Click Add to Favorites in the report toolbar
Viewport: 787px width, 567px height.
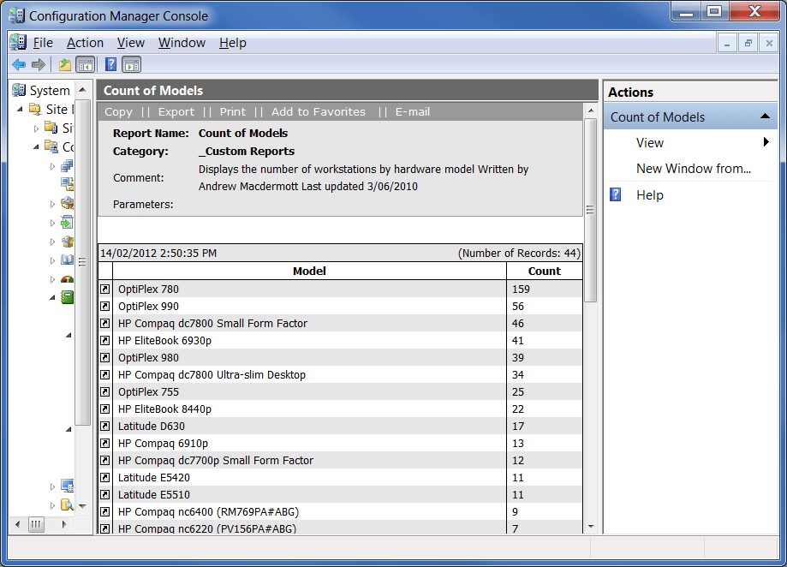(318, 111)
